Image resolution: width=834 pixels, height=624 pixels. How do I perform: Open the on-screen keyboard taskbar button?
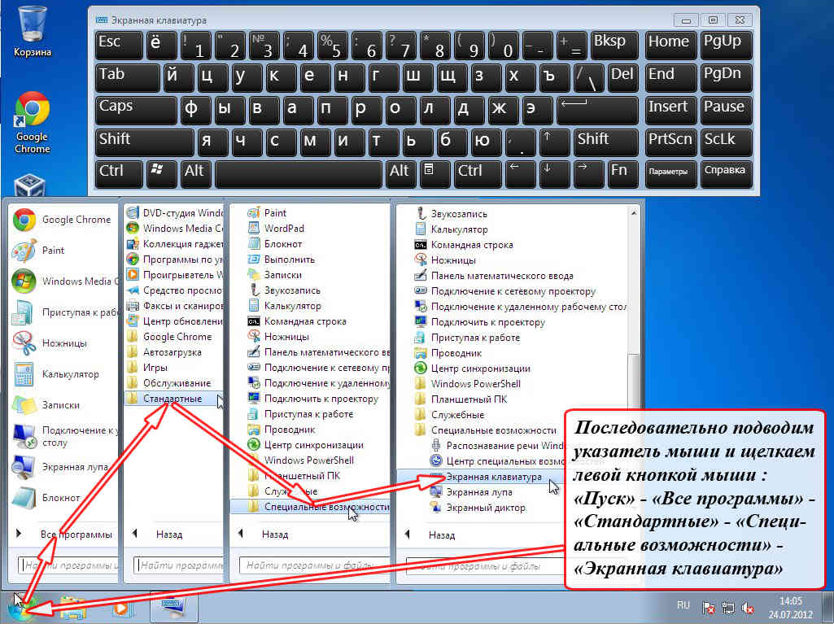174,607
